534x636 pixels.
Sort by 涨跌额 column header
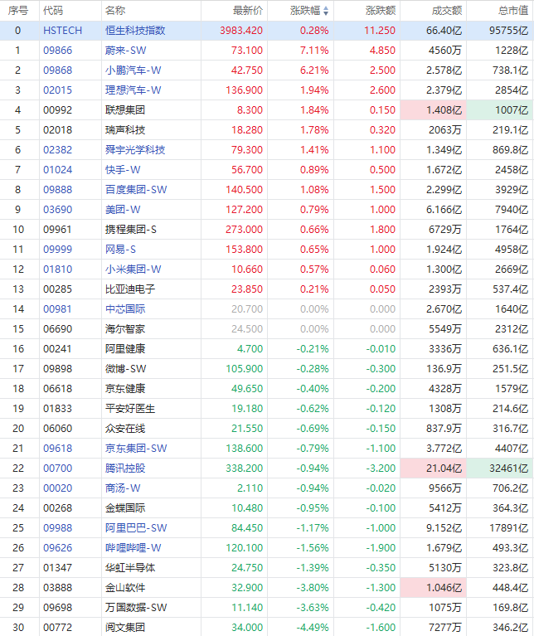pos(381,11)
